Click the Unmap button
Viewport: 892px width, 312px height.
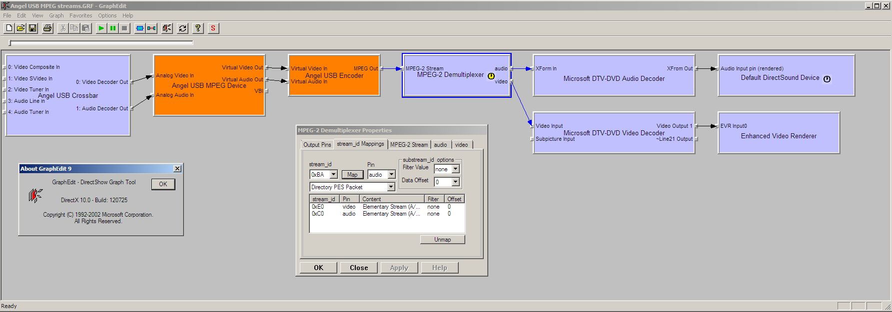pyautogui.click(x=442, y=240)
